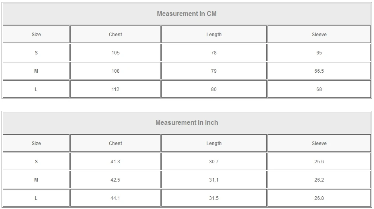
Task: Click the cell showing 108
Action: click(116, 71)
